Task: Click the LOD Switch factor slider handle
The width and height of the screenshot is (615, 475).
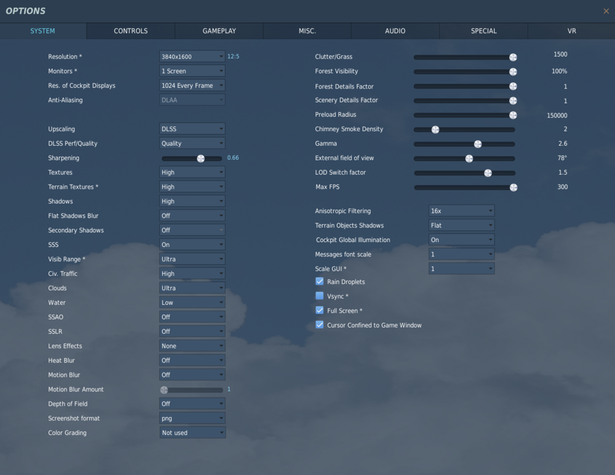Action: [488, 173]
